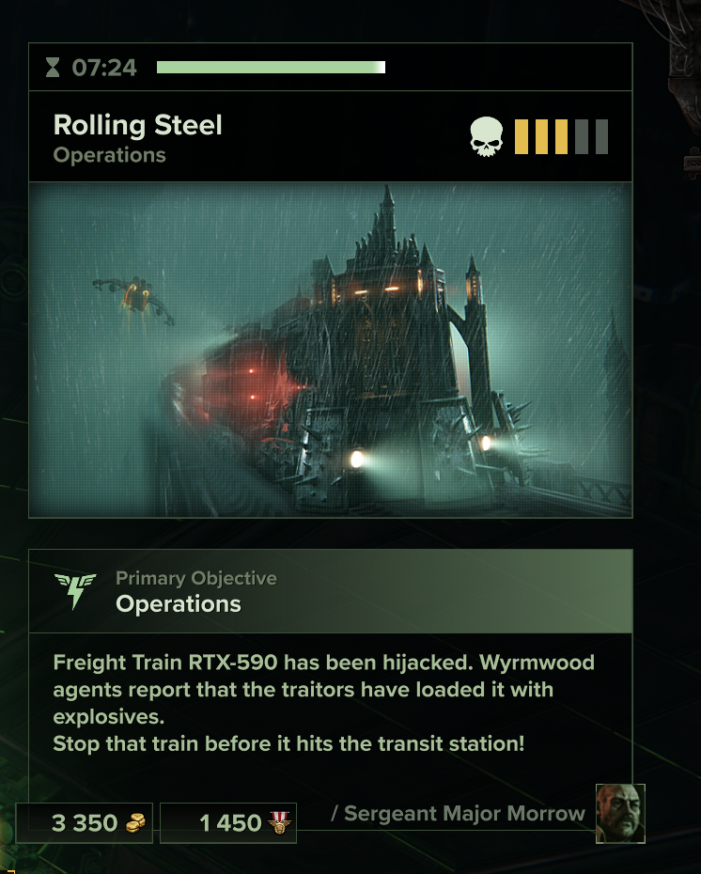Open the Primary Objective Operations header
This screenshot has height=874, width=701.
pyautogui.click(x=331, y=591)
